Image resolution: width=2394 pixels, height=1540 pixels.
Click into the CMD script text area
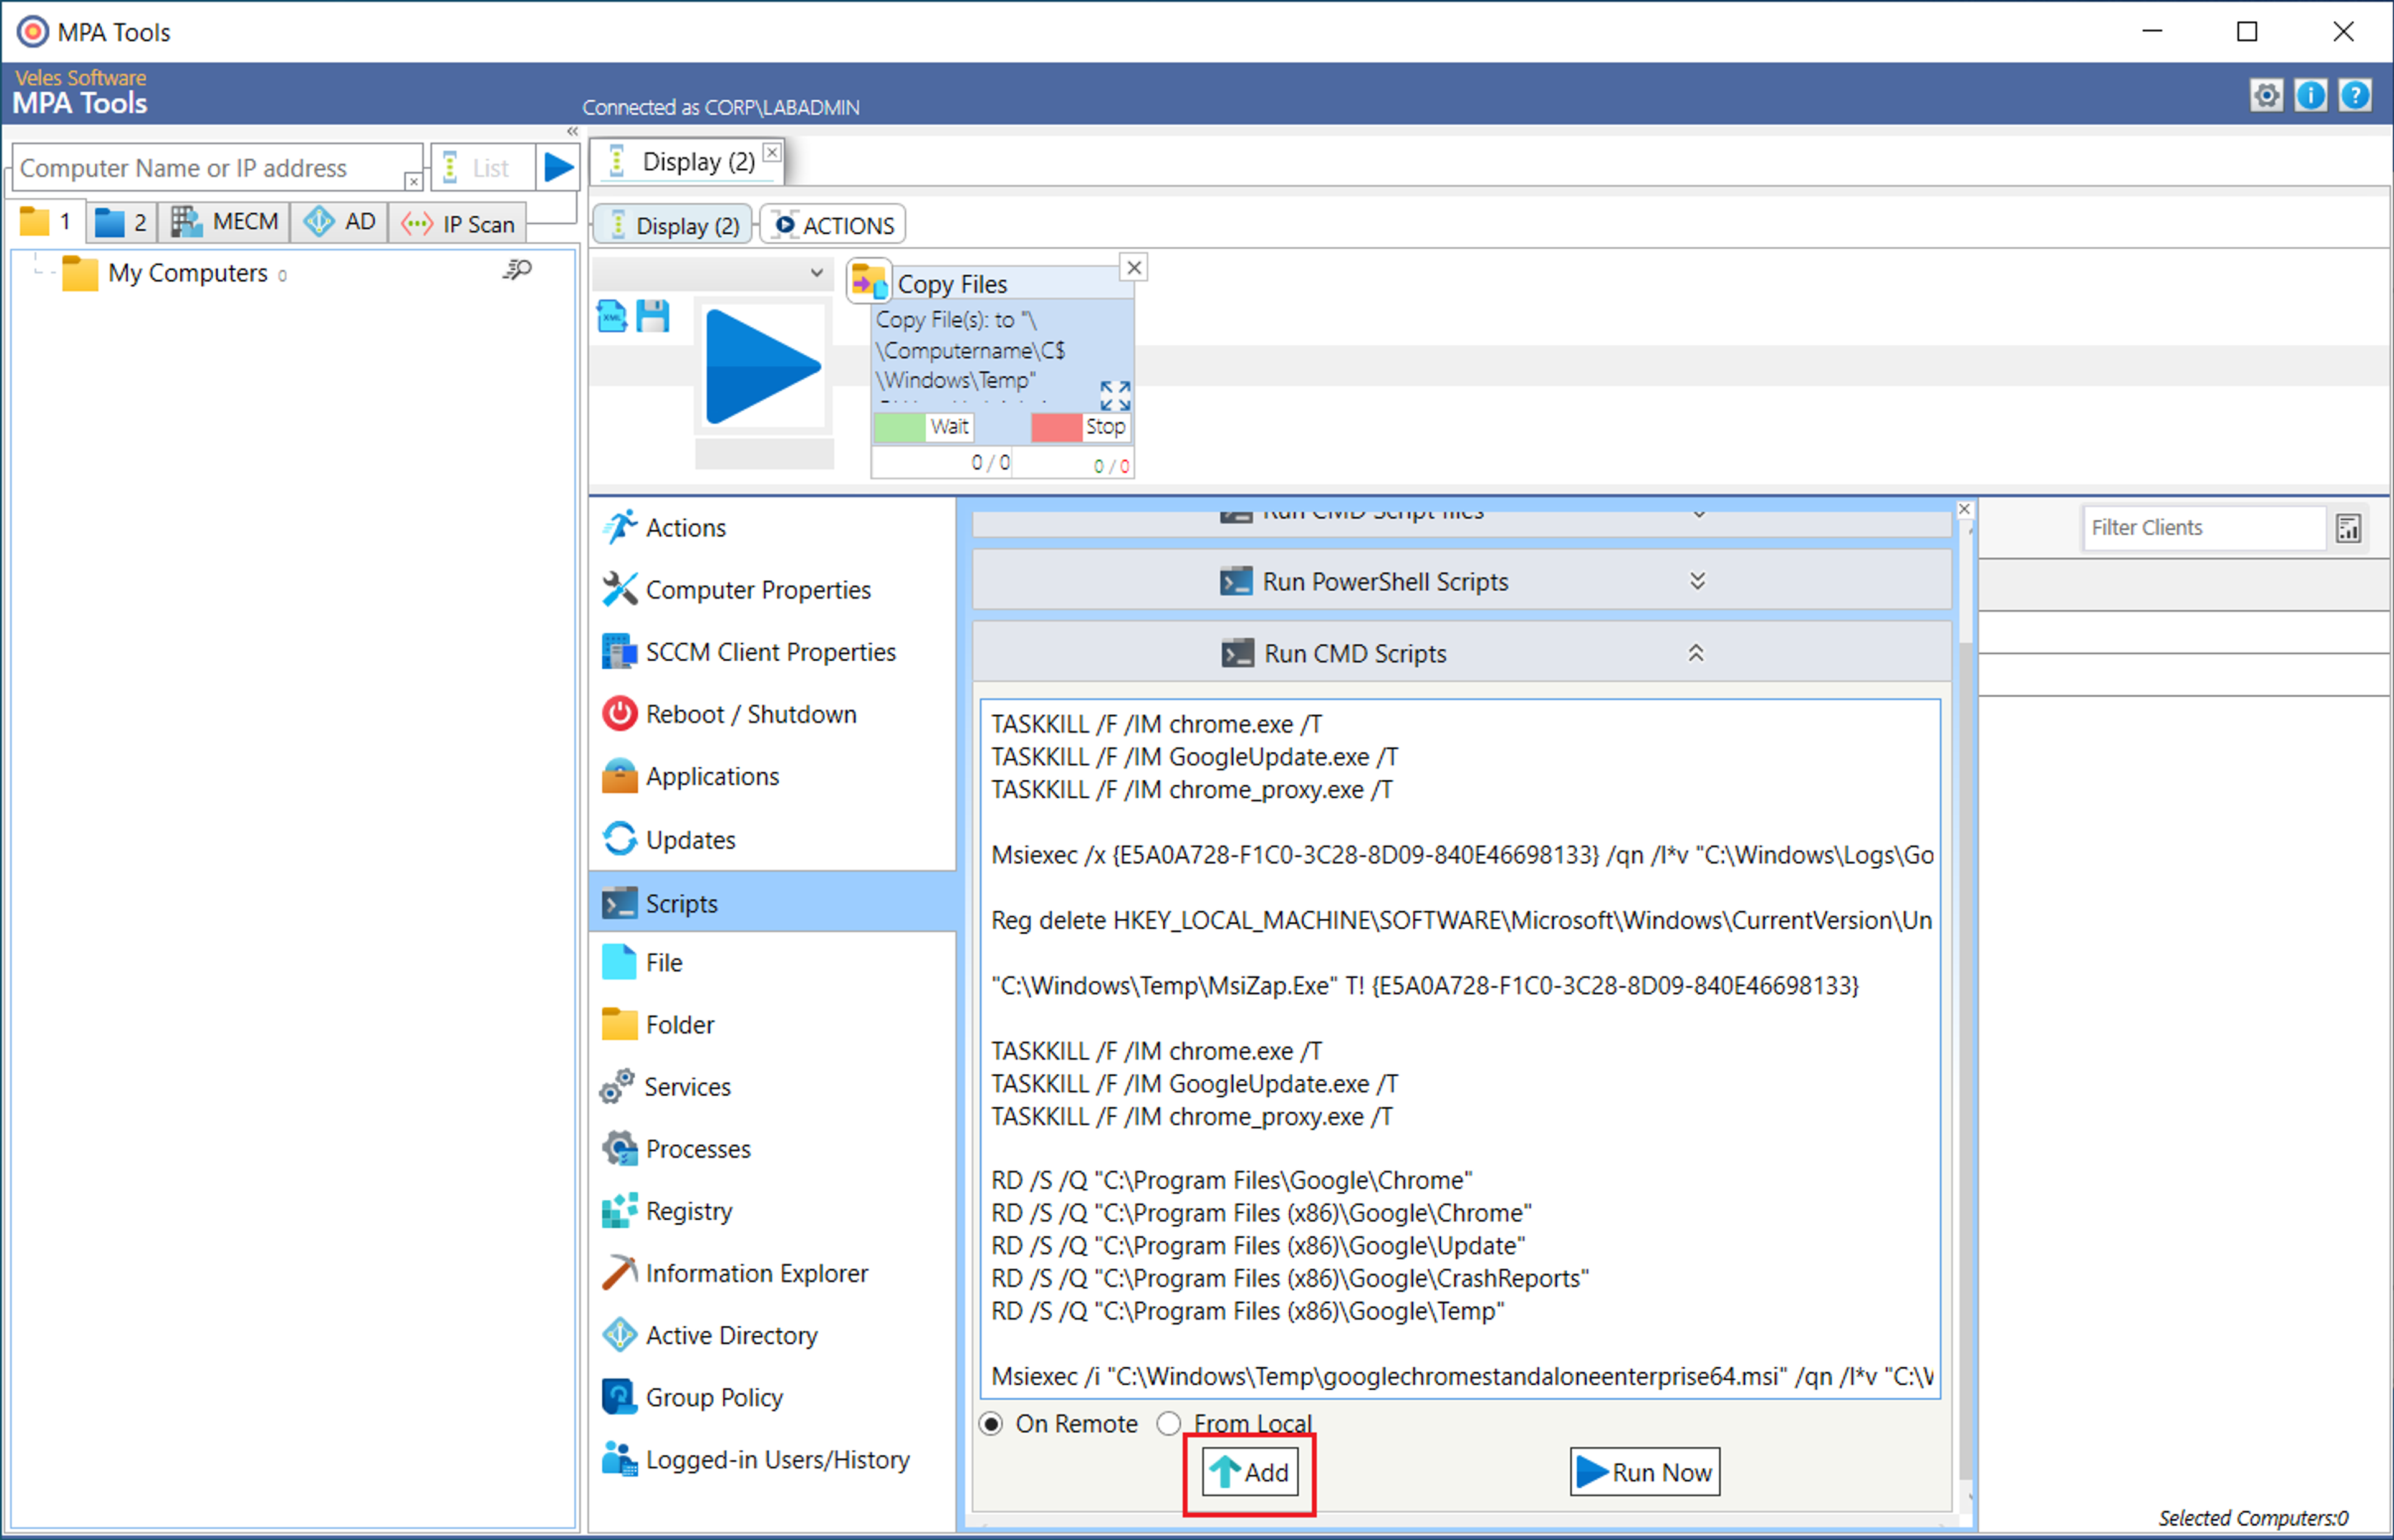point(1459,1048)
